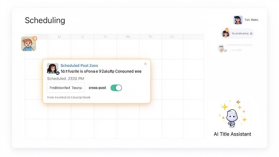
Task: Click the orange badge on the boy avatar
Action: click(35, 38)
